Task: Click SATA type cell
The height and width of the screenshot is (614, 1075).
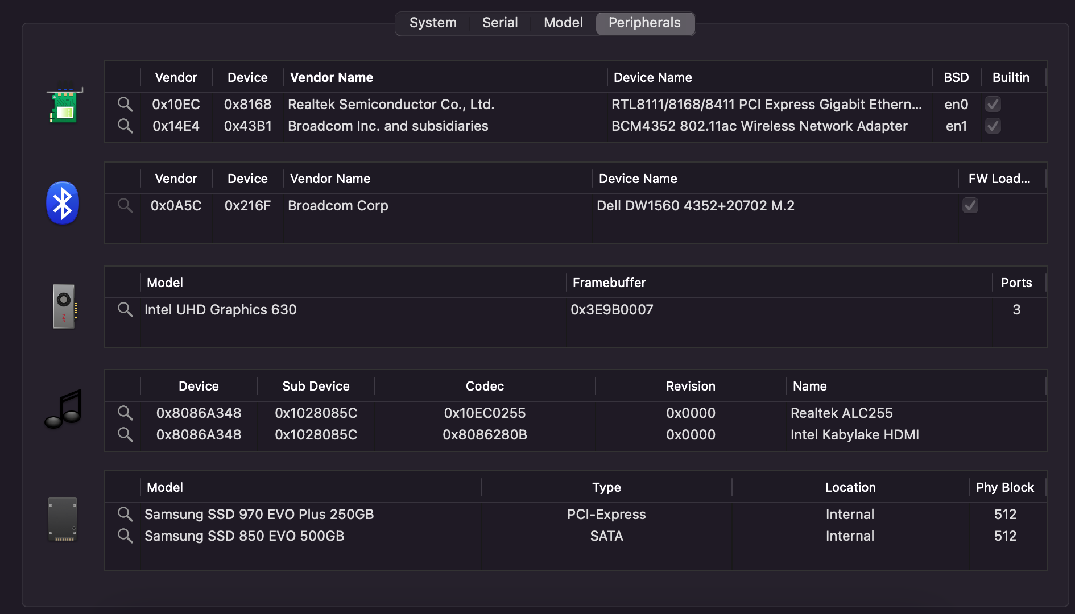Action: point(606,536)
